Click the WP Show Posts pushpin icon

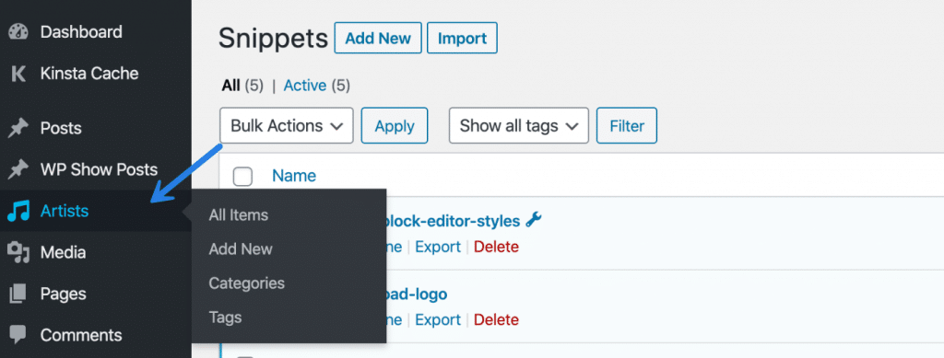(18, 170)
